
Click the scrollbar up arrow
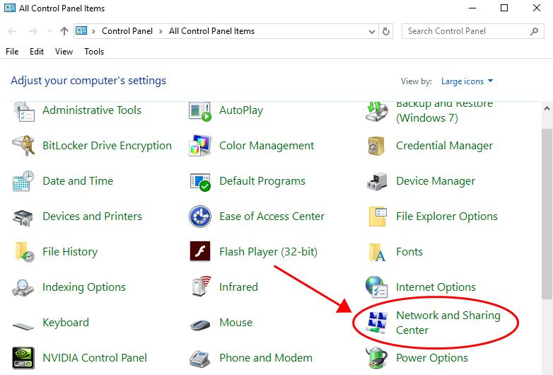[547, 109]
